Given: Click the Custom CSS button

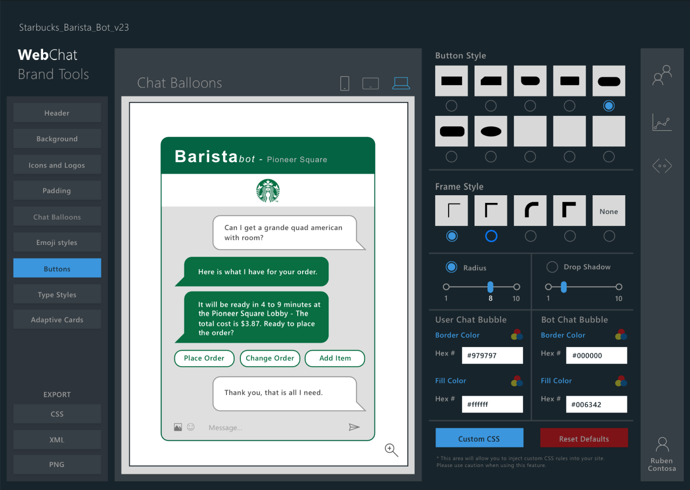Looking at the screenshot, I should [479, 438].
